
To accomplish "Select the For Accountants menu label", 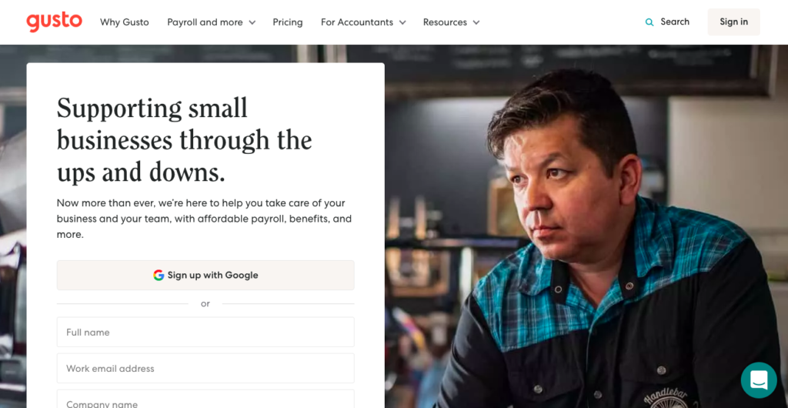I will pyautogui.click(x=357, y=22).
